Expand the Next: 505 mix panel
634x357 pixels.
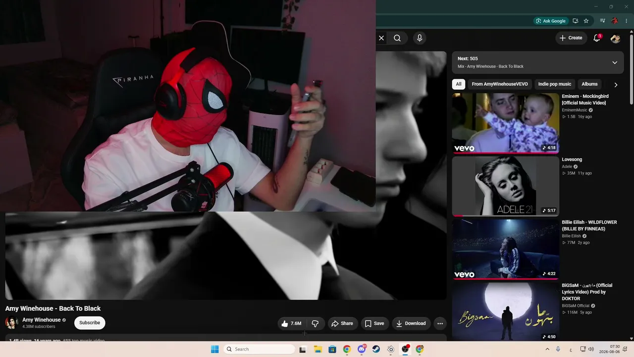point(615,62)
